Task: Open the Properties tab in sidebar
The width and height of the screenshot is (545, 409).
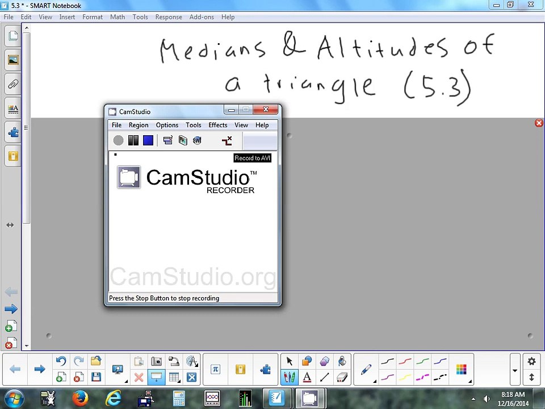Action: point(13,108)
